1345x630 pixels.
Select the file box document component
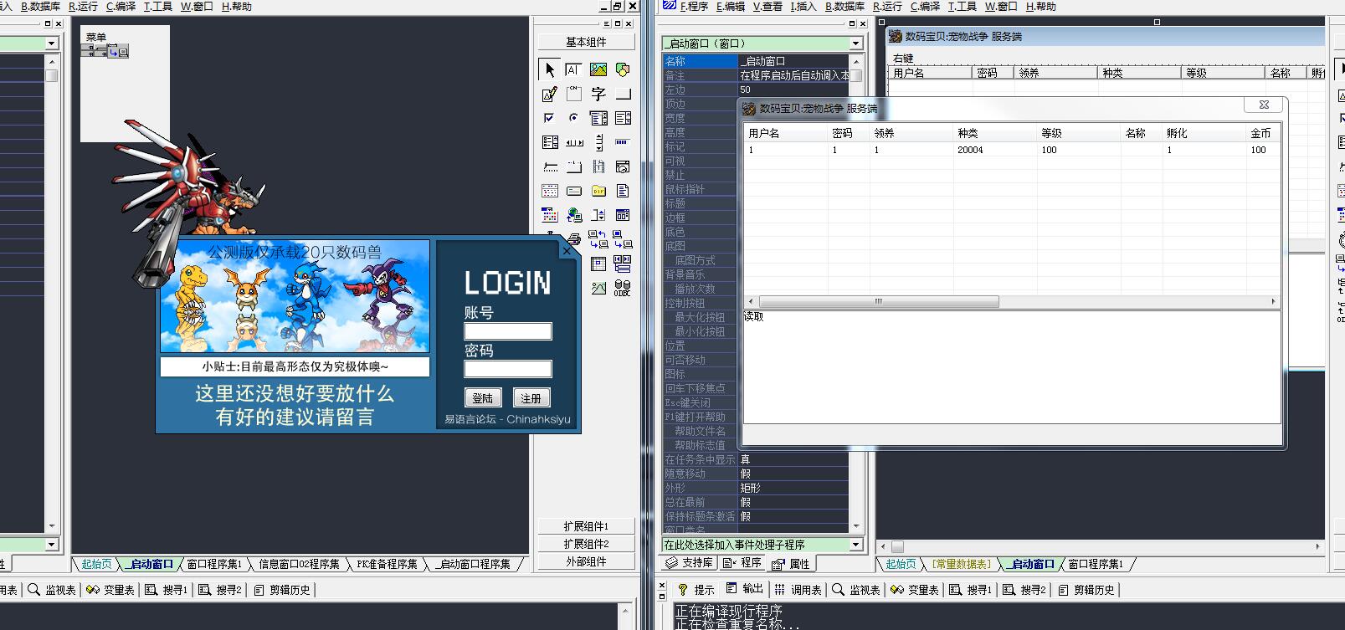tap(623, 191)
